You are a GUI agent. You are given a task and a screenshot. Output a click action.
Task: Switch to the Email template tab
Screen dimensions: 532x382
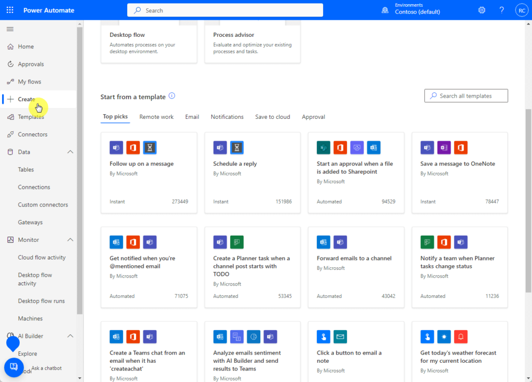(x=192, y=117)
